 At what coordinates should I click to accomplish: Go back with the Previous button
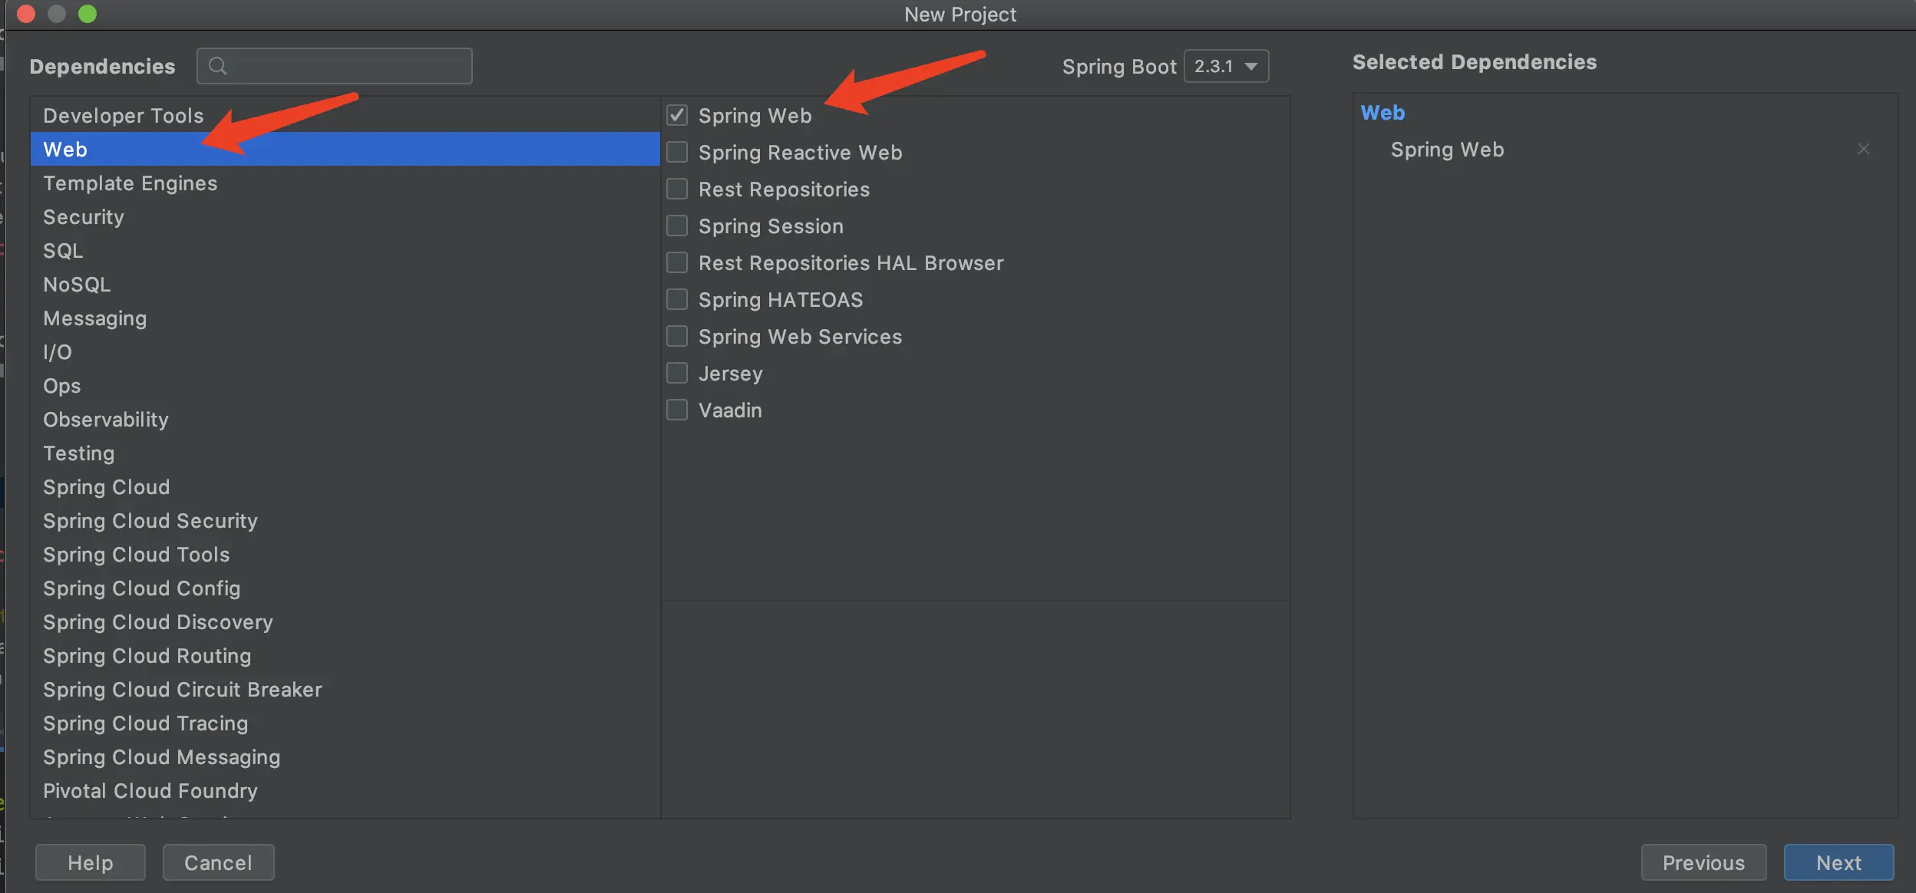[x=1703, y=863]
